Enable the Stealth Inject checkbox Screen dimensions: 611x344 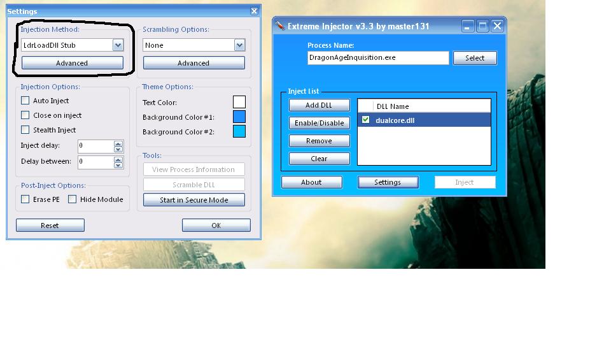coord(25,130)
